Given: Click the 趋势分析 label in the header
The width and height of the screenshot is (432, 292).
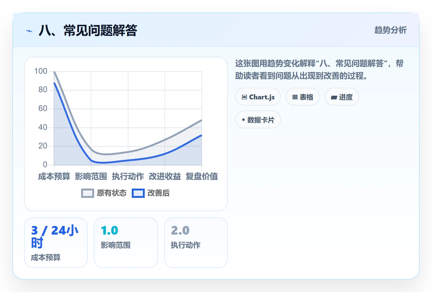Looking at the screenshot, I should [x=391, y=30].
